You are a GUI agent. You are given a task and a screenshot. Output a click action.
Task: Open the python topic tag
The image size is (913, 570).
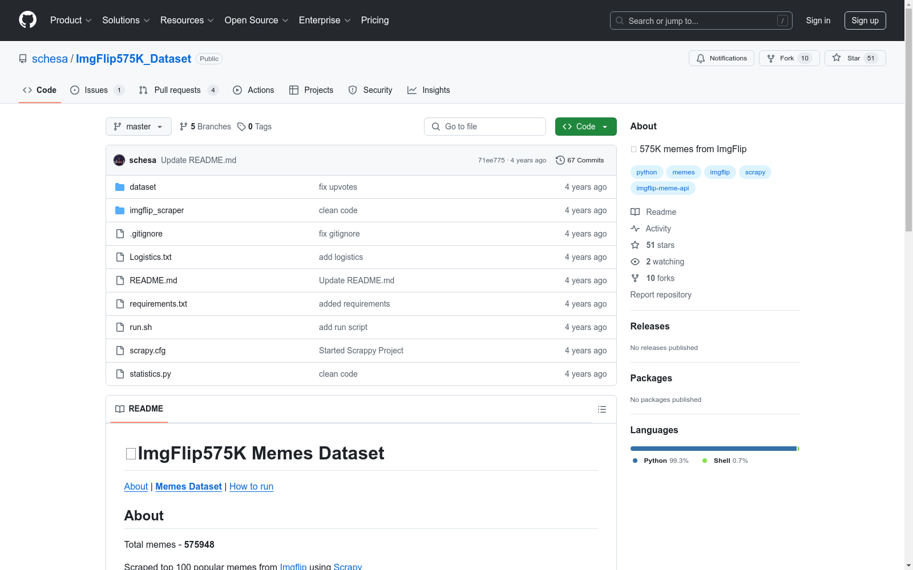[x=647, y=172]
